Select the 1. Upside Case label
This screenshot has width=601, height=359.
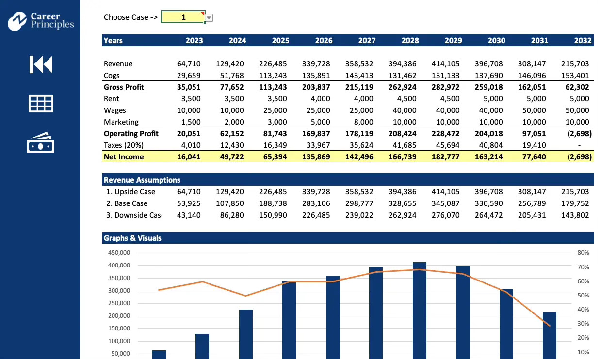(x=130, y=191)
